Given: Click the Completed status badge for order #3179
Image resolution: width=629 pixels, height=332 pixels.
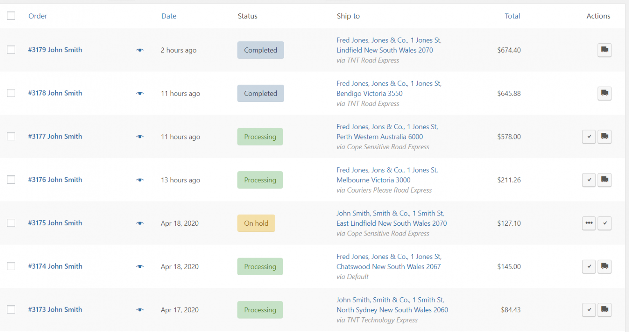Looking at the screenshot, I should [260, 50].
